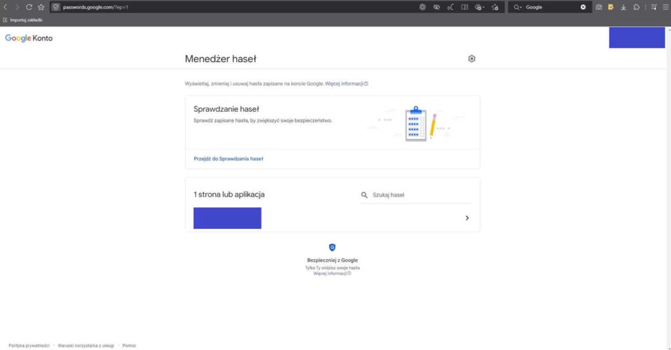Viewport: 671px width, 350px height.
Task: Add bookmark with the star-plus icon
Action: click(x=495, y=7)
